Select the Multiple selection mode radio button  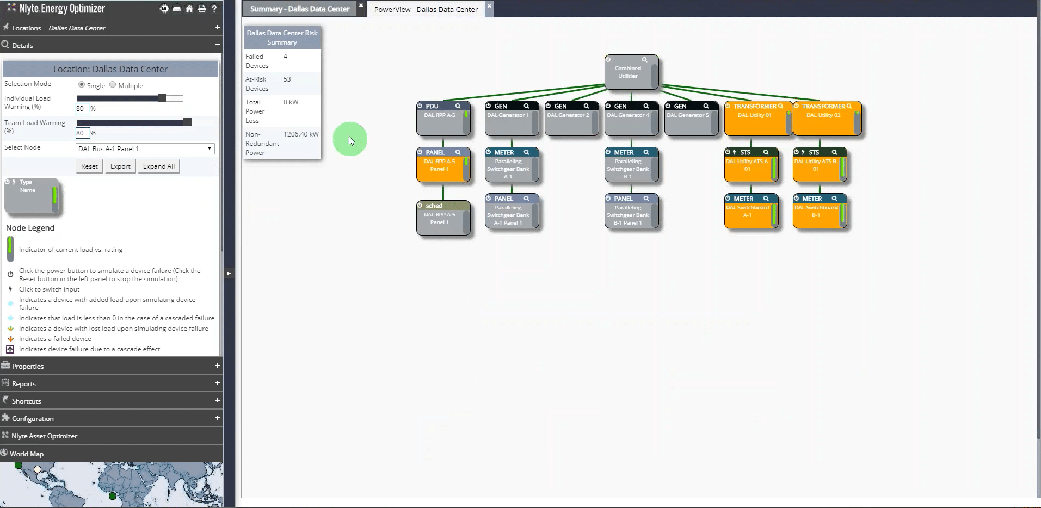pyautogui.click(x=113, y=85)
